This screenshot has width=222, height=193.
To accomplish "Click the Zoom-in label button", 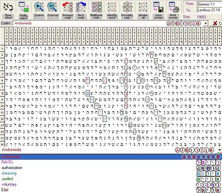I will pos(39,17).
